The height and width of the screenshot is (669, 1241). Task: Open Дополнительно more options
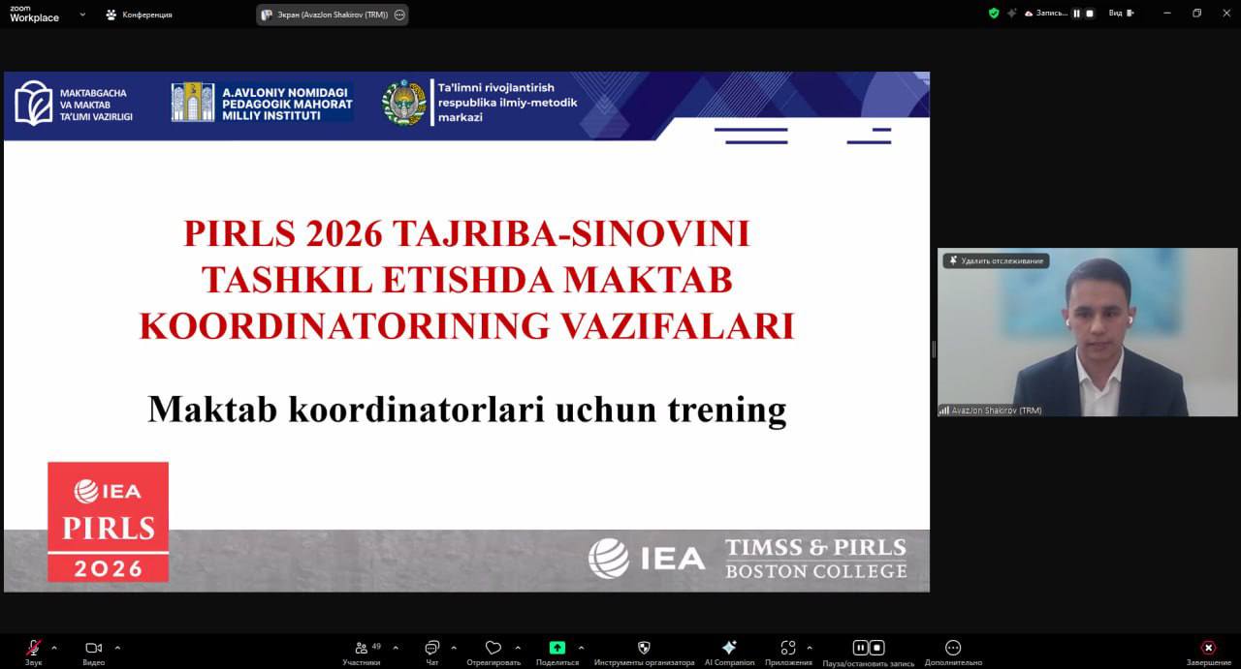point(952,648)
